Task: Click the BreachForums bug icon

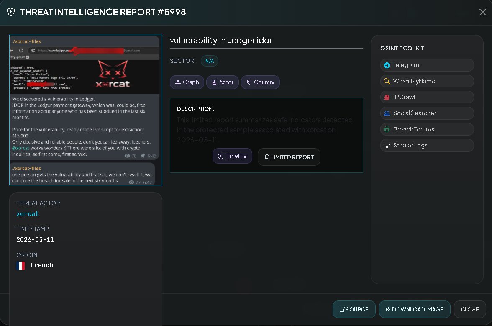Action: pyautogui.click(x=387, y=129)
